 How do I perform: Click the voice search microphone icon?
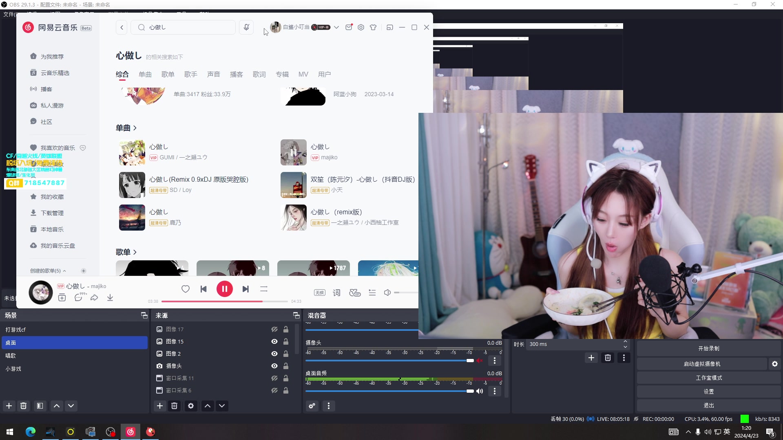246,27
